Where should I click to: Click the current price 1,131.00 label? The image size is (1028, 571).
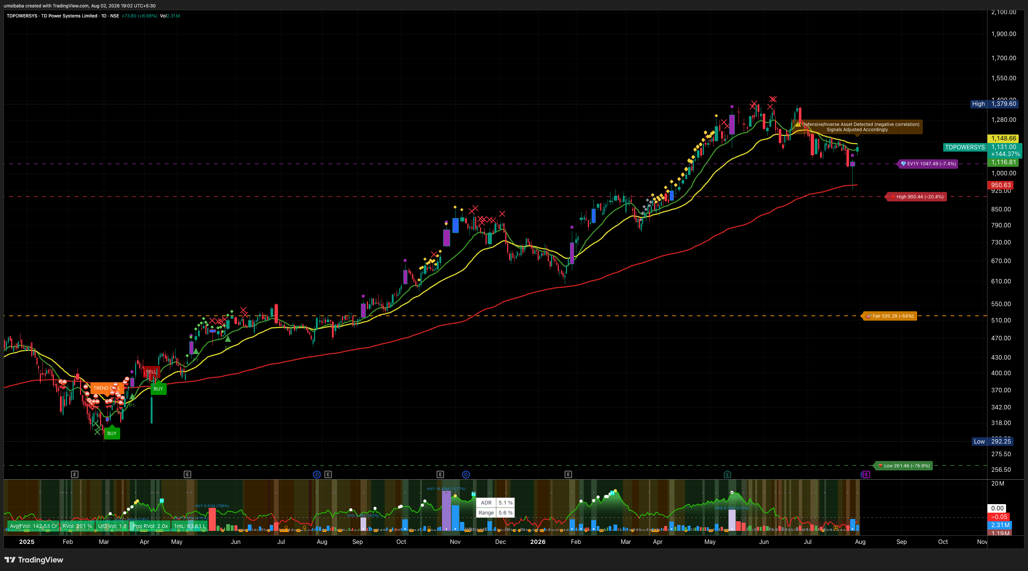[1003, 147]
